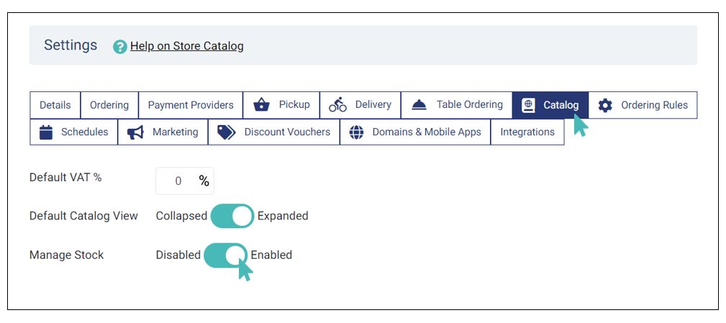Select the Ordering Rules tab label
The width and height of the screenshot is (726, 323).
coord(654,105)
